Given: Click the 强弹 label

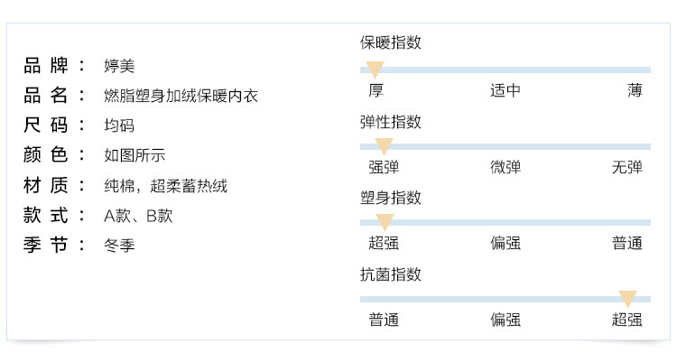Looking at the screenshot, I should [384, 167].
